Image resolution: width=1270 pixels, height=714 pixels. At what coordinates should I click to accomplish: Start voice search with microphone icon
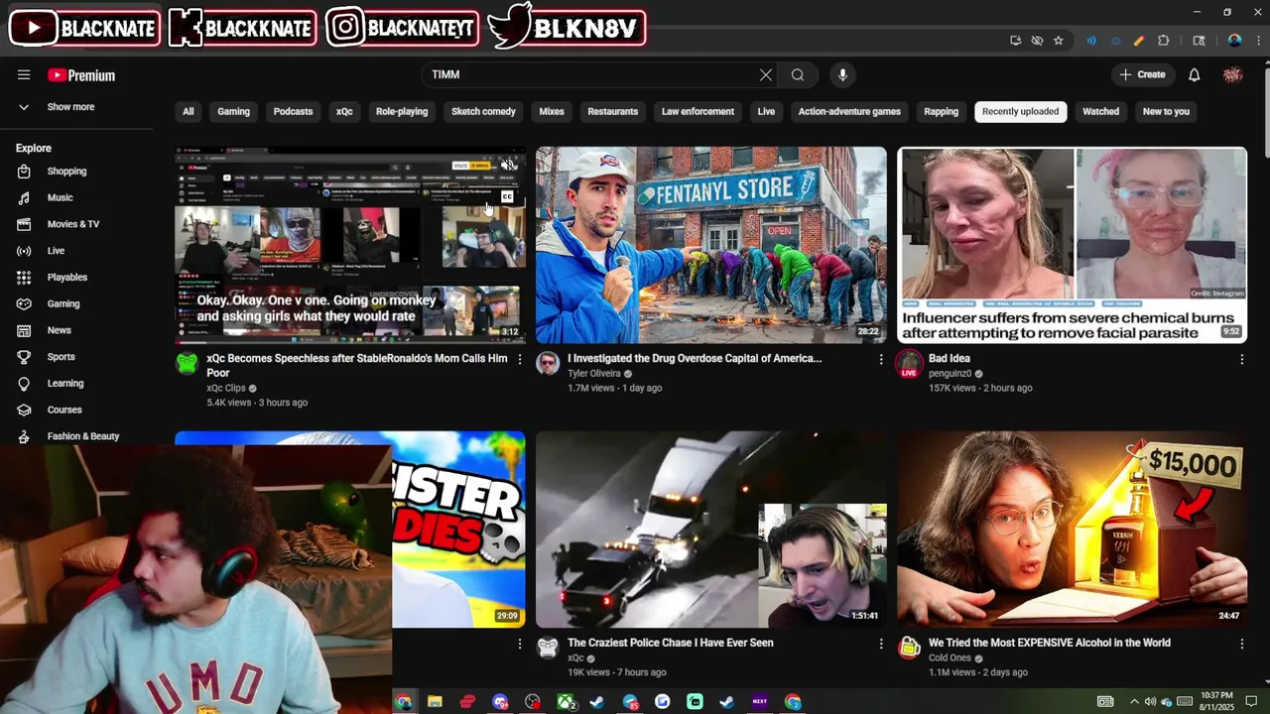click(842, 75)
